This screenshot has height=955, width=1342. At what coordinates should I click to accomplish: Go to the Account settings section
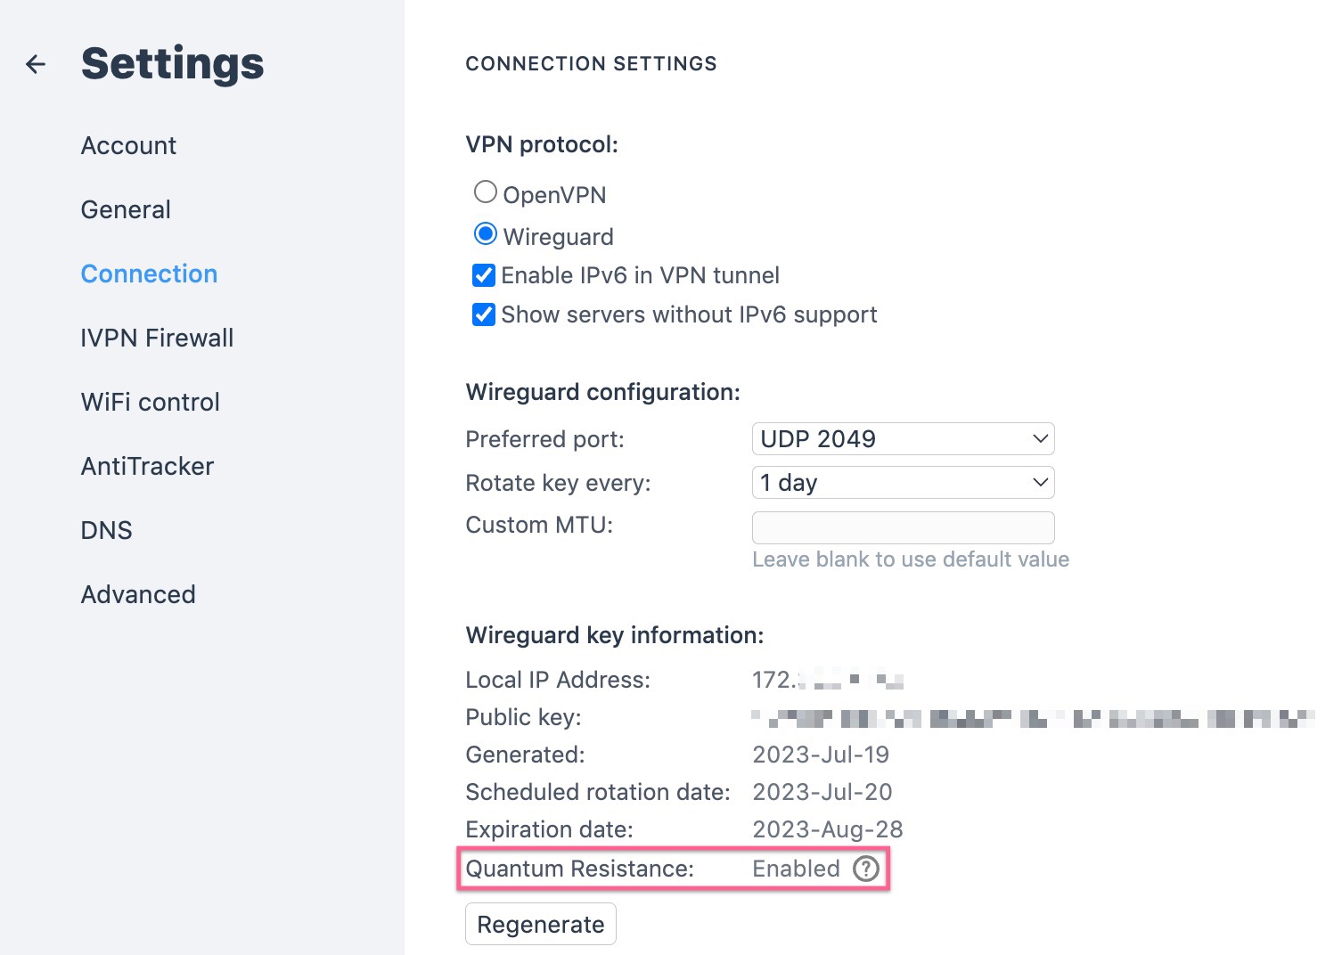pos(128,145)
